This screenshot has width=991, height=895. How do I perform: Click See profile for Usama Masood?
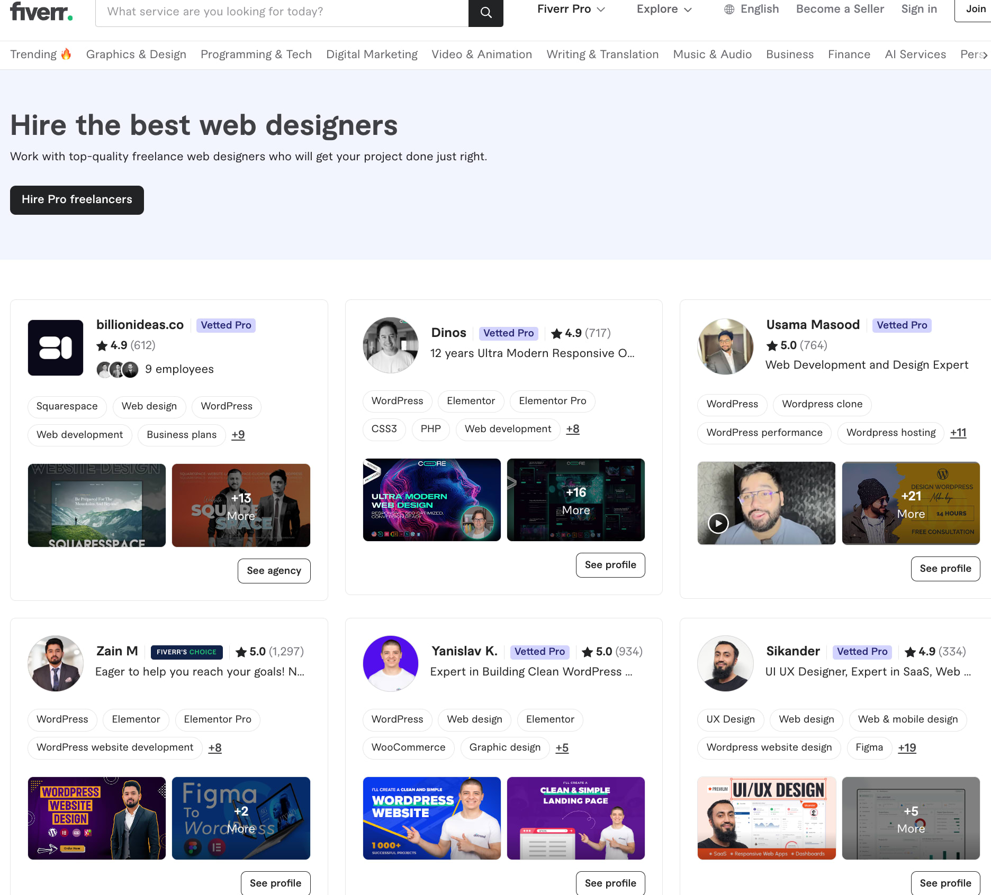pyautogui.click(x=945, y=569)
